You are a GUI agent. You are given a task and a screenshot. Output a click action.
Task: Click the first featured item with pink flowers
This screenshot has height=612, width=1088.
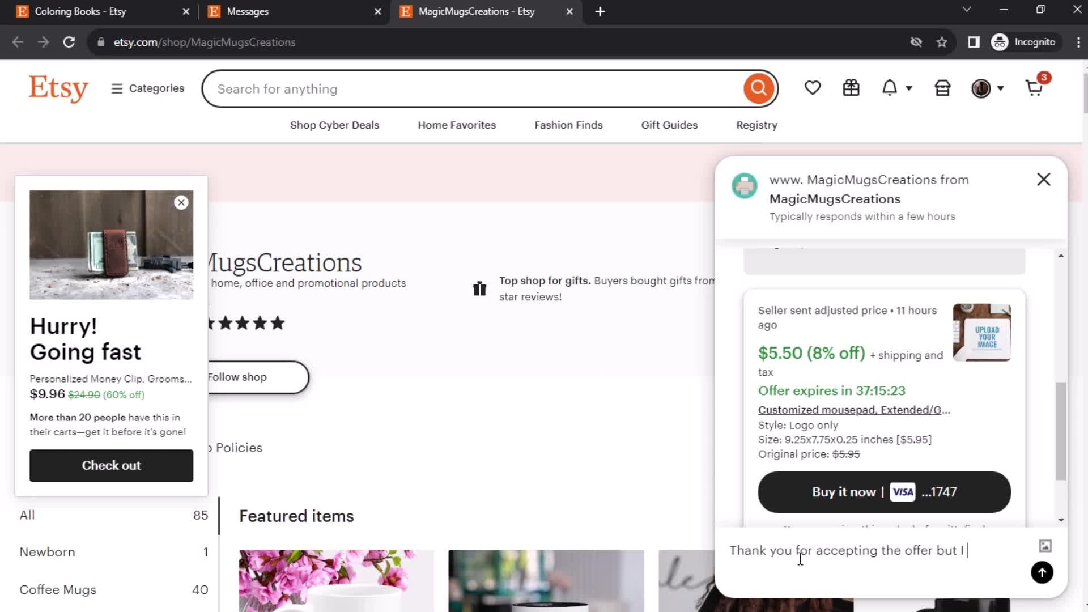337,581
